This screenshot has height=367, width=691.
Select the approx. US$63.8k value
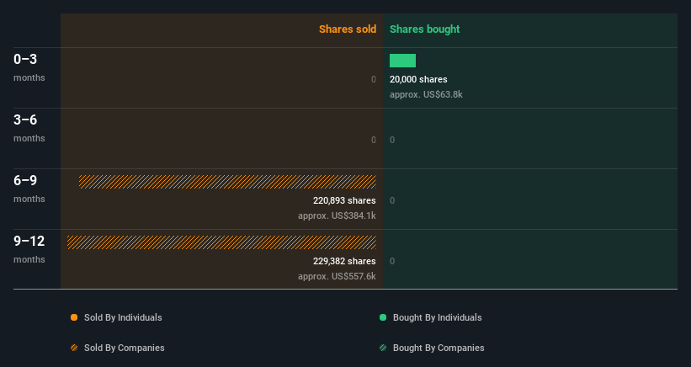tap(426, 94)
